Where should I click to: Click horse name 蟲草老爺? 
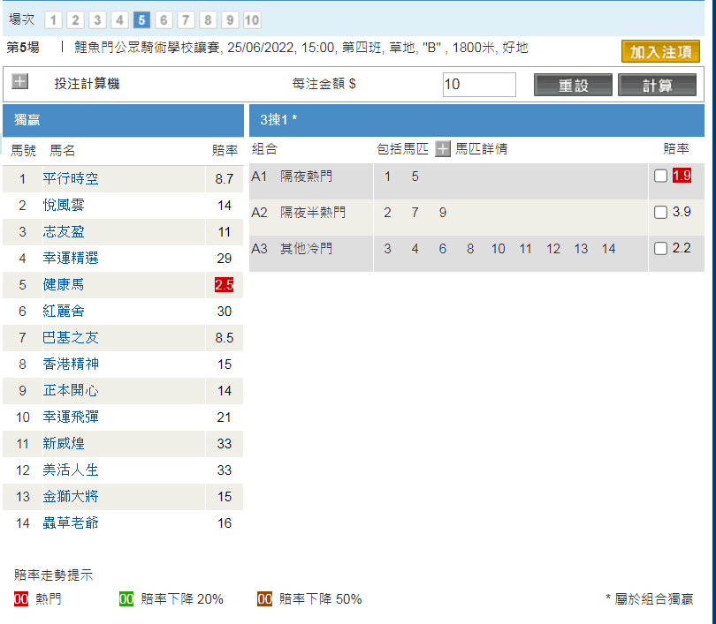tap(71, 523)
